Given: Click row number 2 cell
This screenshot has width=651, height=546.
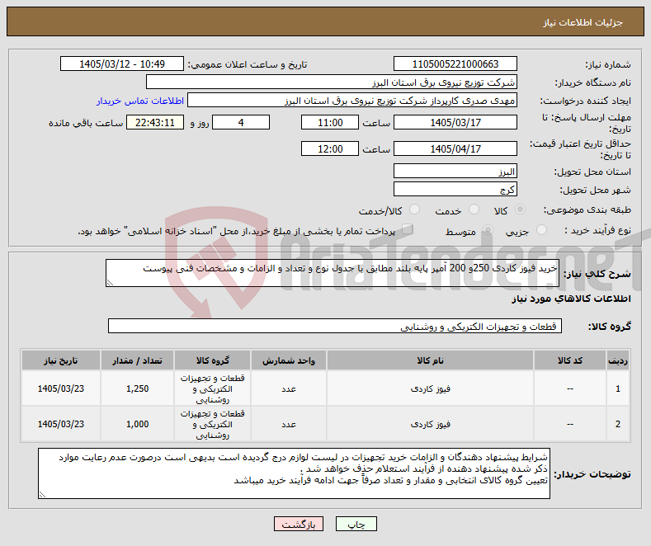Looking at the screenshot, I should [618, 424].
